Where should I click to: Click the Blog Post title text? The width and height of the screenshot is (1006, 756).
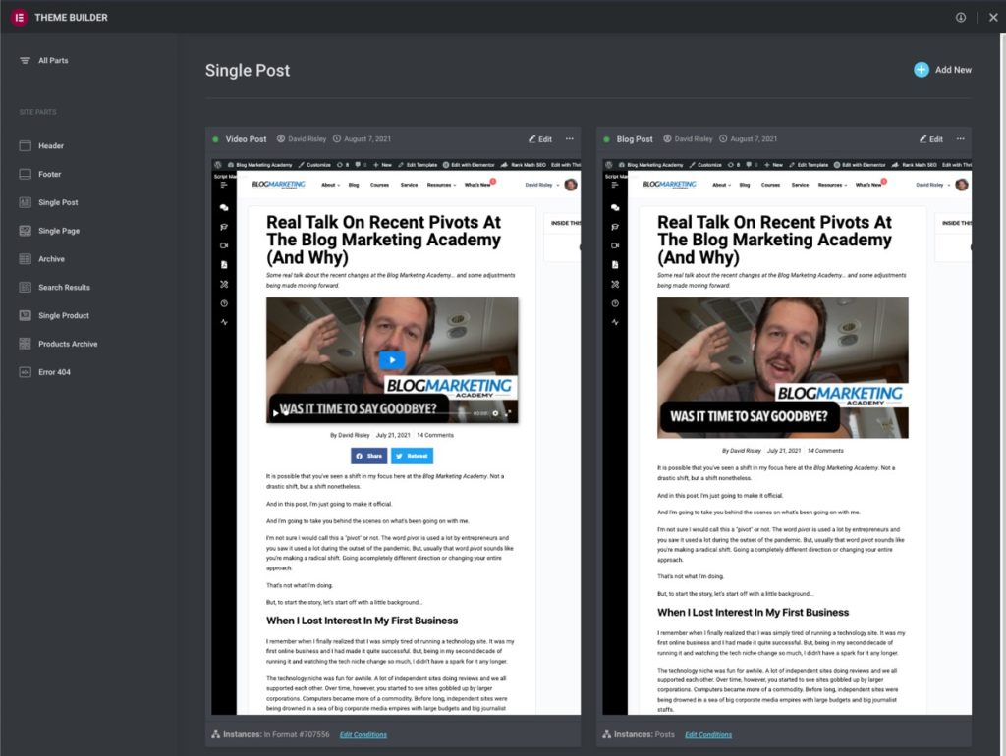635,139
